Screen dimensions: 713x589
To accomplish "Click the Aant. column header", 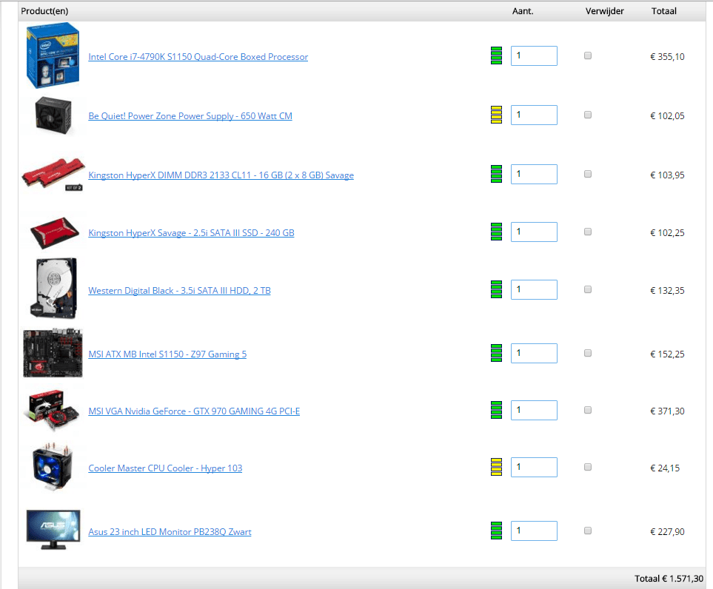I will tap(523, 11).
